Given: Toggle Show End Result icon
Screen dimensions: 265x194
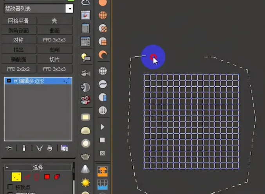Looking at the screenshot, I should [x=24, y=148].
